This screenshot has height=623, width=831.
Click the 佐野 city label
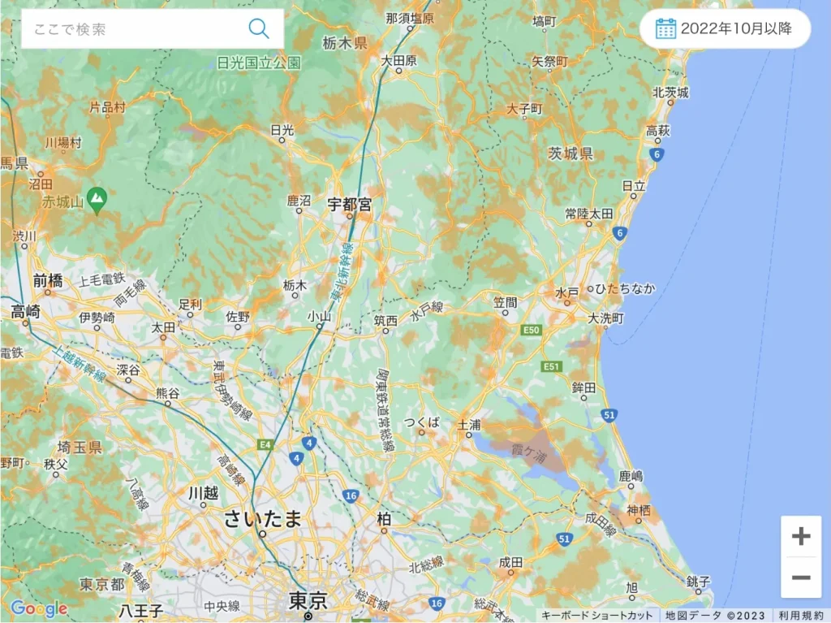238,317
